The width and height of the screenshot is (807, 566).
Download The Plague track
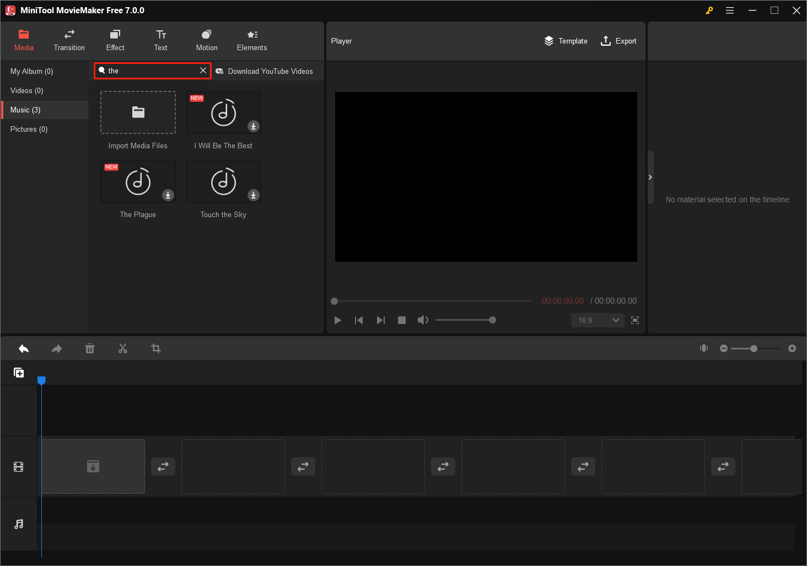click(x=168, y=195)
